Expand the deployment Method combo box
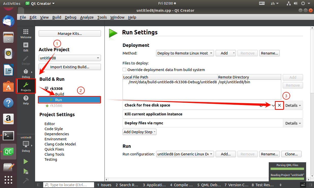Viewport: 314px width, 188px height. coord(185,53)
